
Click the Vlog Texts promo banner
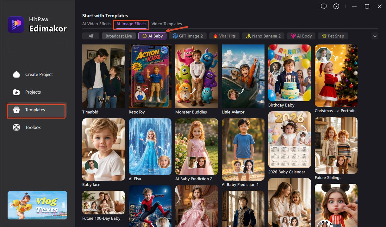click(37, 205)
